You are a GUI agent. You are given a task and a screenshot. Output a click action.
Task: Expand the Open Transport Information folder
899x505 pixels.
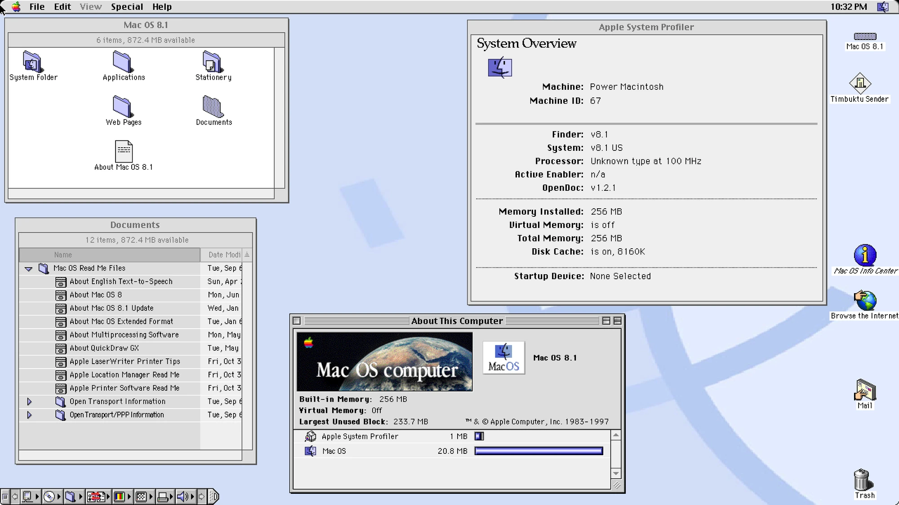30,401
